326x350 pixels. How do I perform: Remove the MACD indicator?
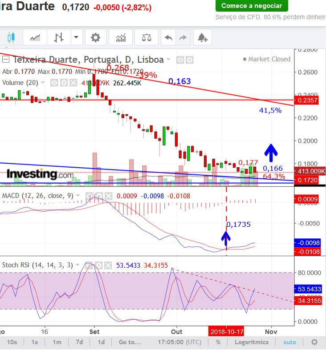point(108,196)
